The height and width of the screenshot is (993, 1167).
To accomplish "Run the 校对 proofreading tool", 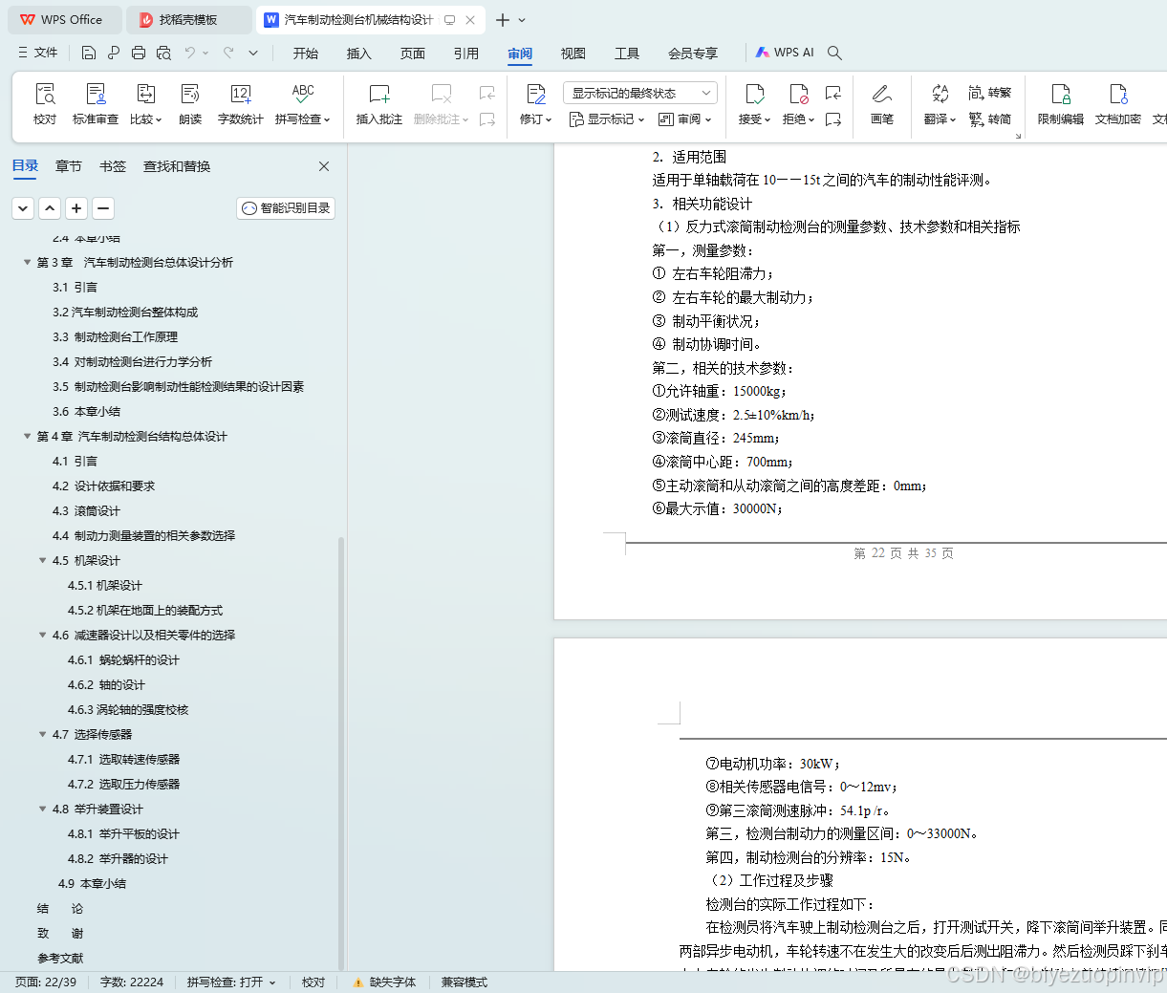I will pyautogui.click(x=45, y=104).
